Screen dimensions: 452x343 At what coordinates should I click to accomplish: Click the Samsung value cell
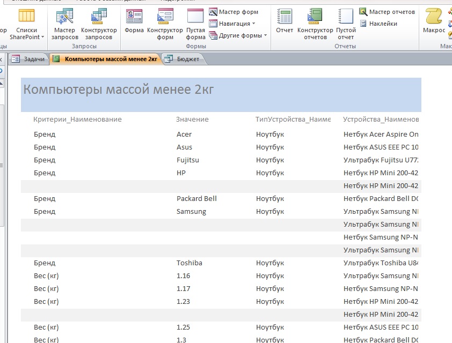[x=192, y=212]
